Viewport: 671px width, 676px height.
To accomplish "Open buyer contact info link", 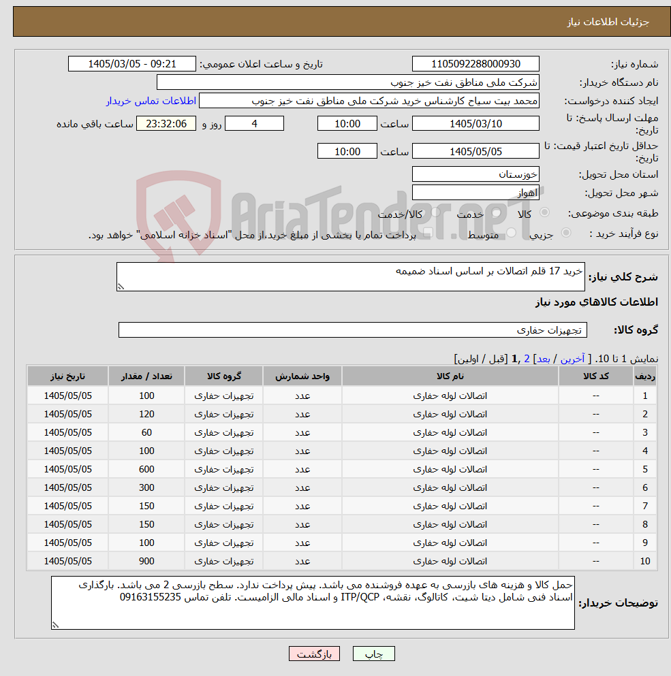I will click(151, 101).
